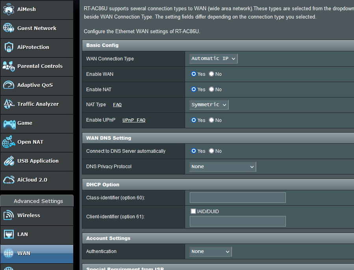This screenshot has height=270, width=354.
Task: Set Enable UPnP to Yes
Action: pyautogui.click(x=193, y=120)
